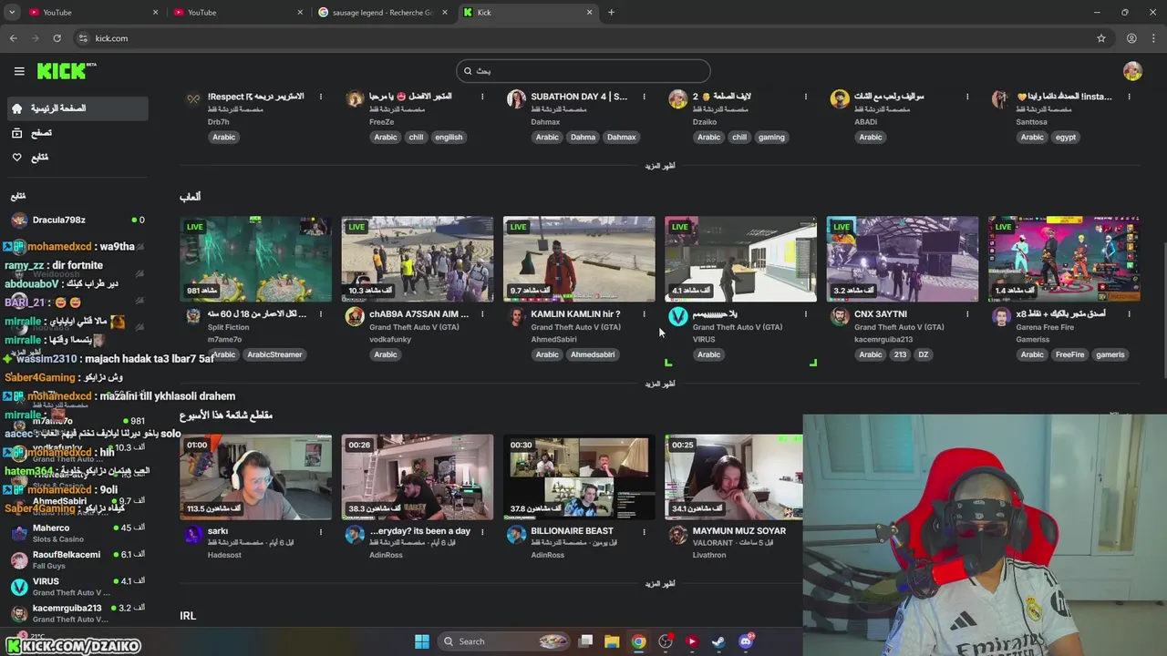This screenshot has height=656, width=1167.
Task: Click Dahmax streamer avatar
Action: [516, 98]
